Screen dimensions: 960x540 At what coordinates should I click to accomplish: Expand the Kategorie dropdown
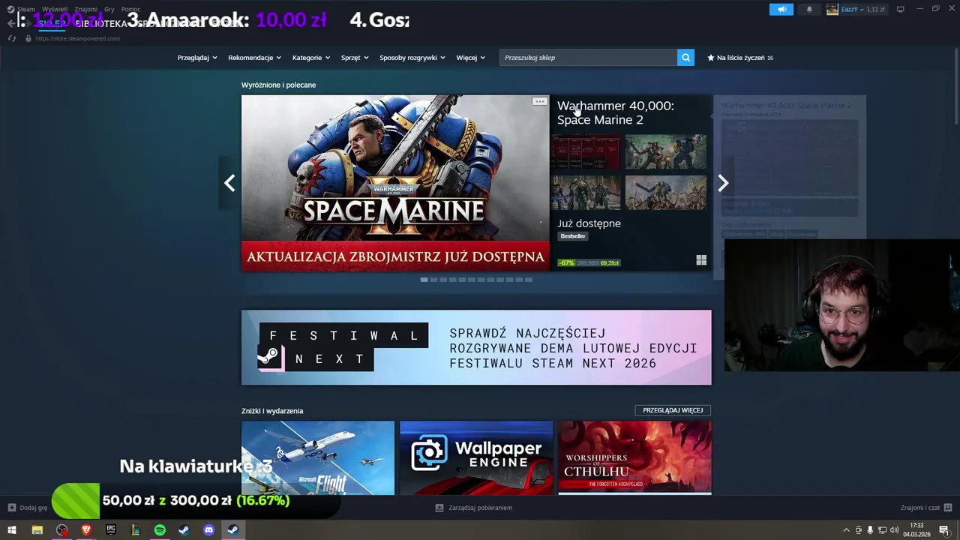311,58
